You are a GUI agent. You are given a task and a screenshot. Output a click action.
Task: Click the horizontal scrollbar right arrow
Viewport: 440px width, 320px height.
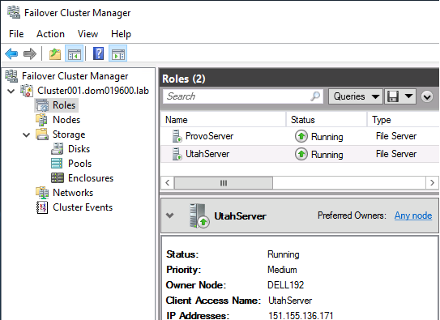click(x=432, y=183)
